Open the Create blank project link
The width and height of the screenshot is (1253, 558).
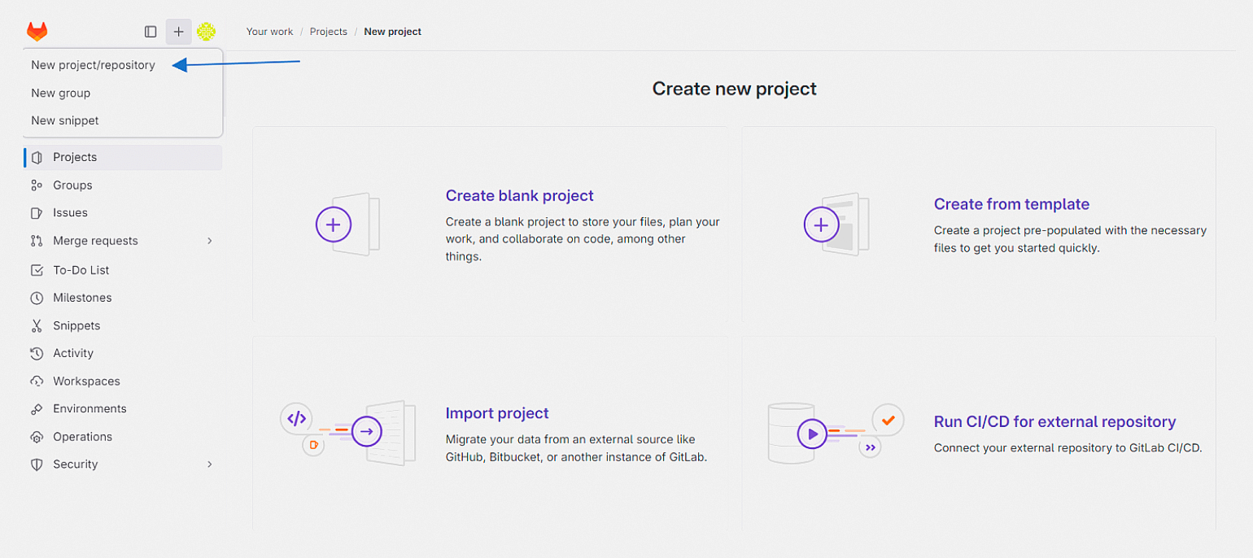[520, 196]
